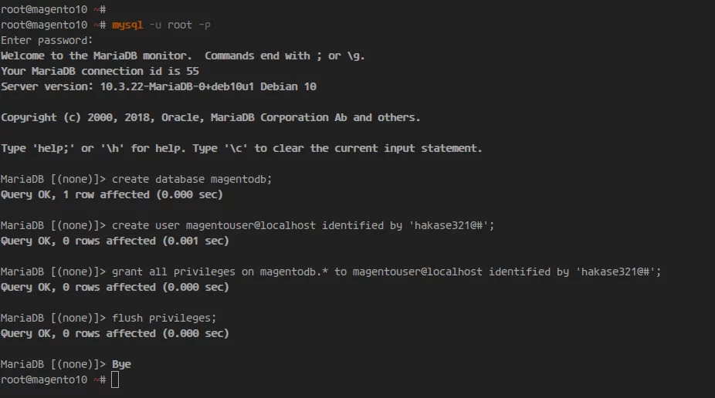Click the 'flush privileges;' command text

[x=164, y=319]
